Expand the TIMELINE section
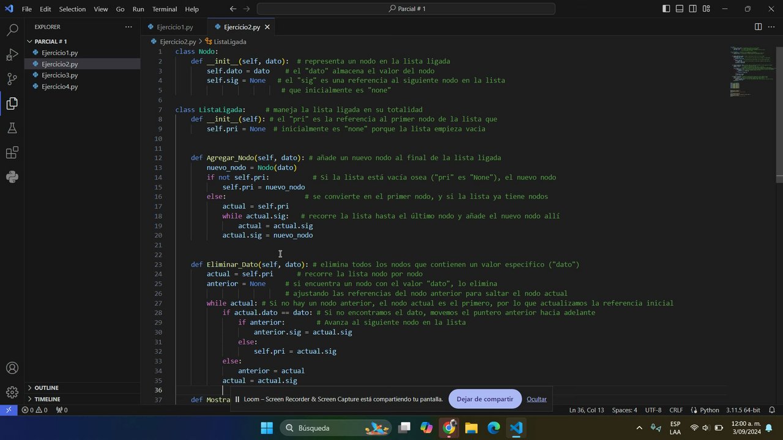This screenshot has height=440, width=783. (47, 399)
